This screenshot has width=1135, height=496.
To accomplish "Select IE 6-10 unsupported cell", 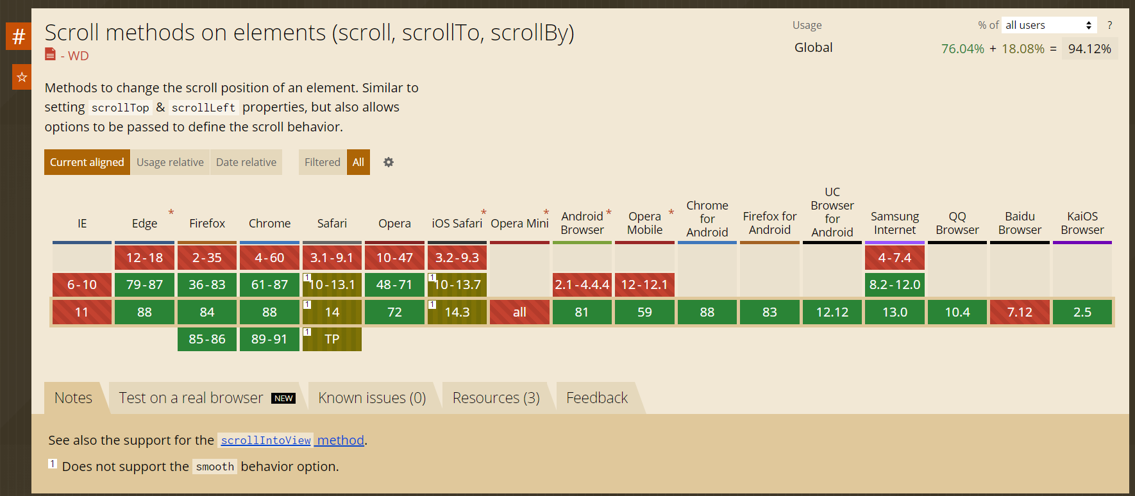I will pyautogui.click(x=82, y=285).
